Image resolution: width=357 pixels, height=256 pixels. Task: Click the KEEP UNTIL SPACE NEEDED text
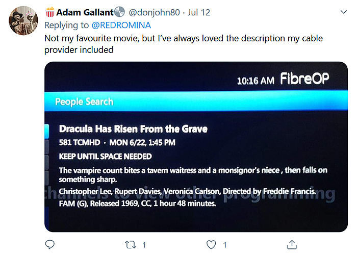point(106,156)
